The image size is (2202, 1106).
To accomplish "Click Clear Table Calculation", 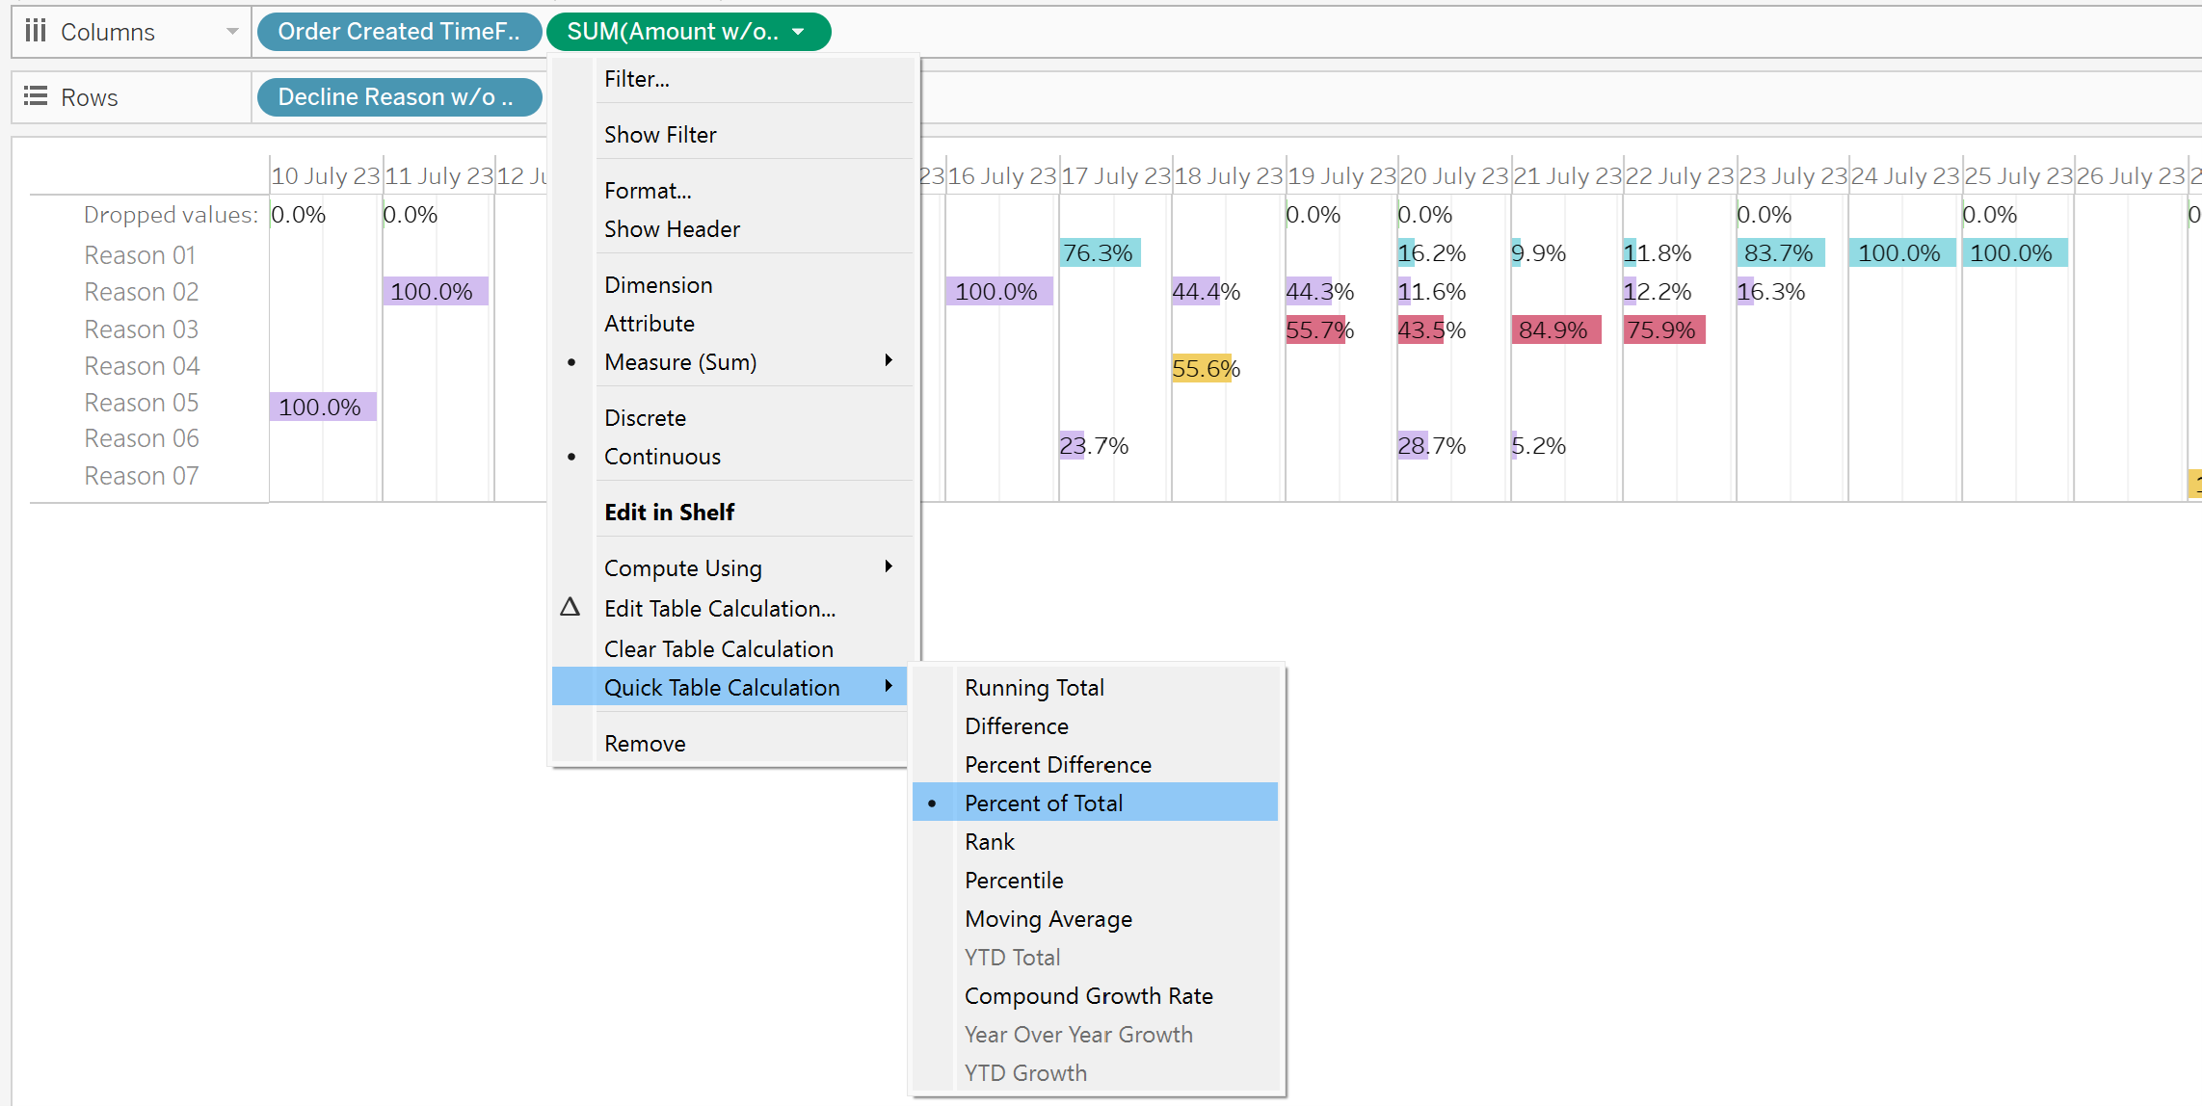I will point(718,648).
